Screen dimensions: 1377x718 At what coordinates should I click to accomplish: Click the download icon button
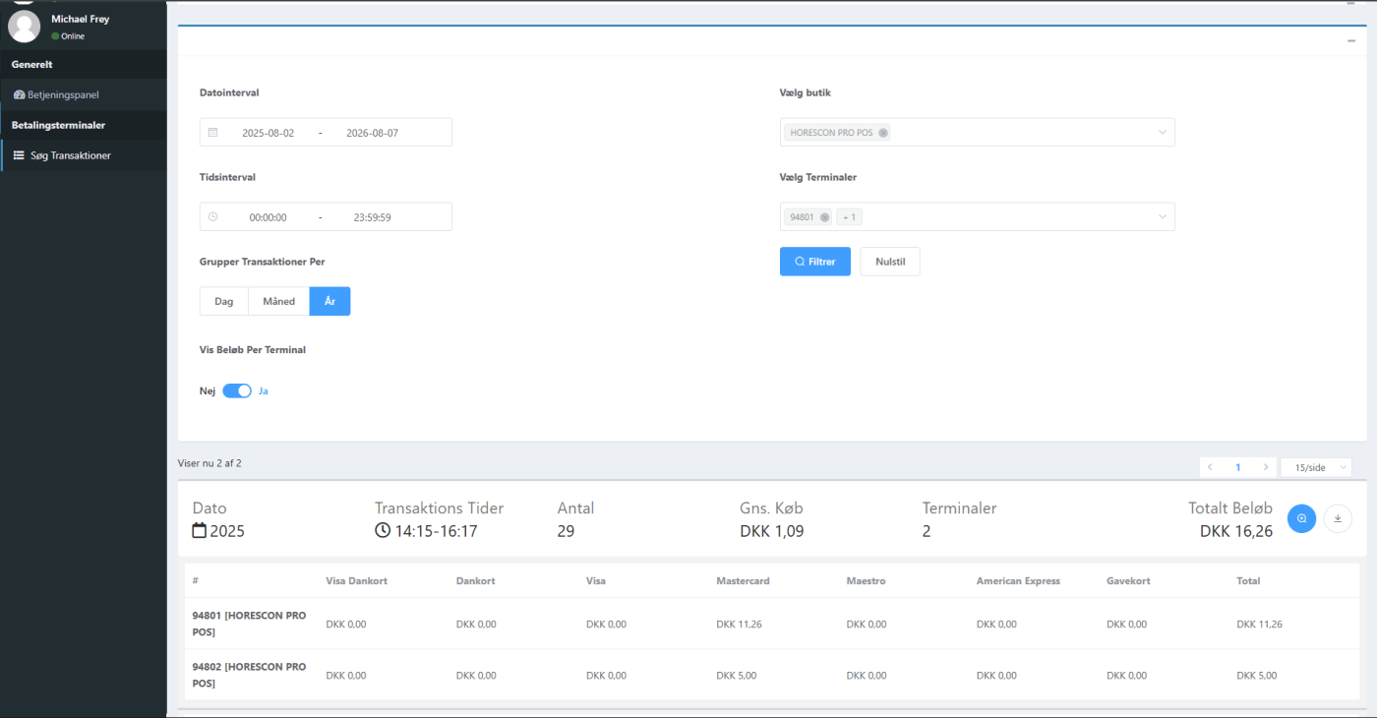[x=1338, y=518]
